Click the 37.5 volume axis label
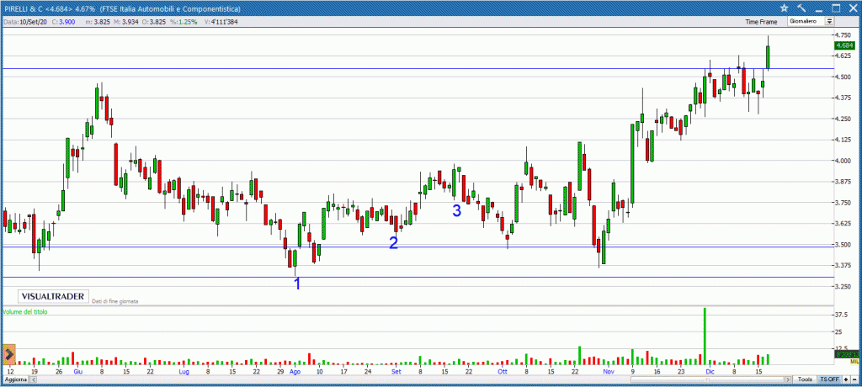 842,315
